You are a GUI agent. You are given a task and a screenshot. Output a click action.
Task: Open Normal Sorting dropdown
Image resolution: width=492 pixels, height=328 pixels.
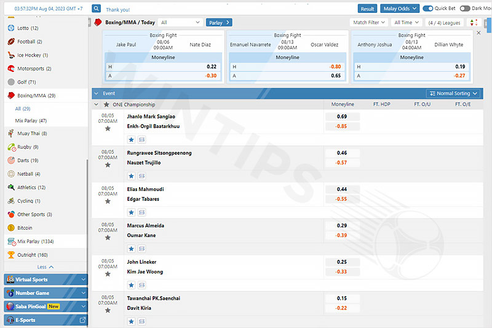pyautogui.click(x=454, y=93)
